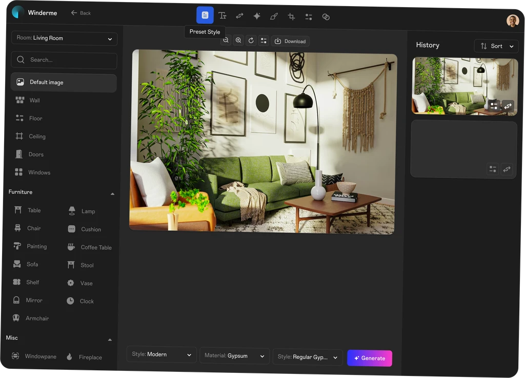This screenshot has width=525, height=378.
Task: Open the Style: Modern dropdown
Action: (161, 355)
